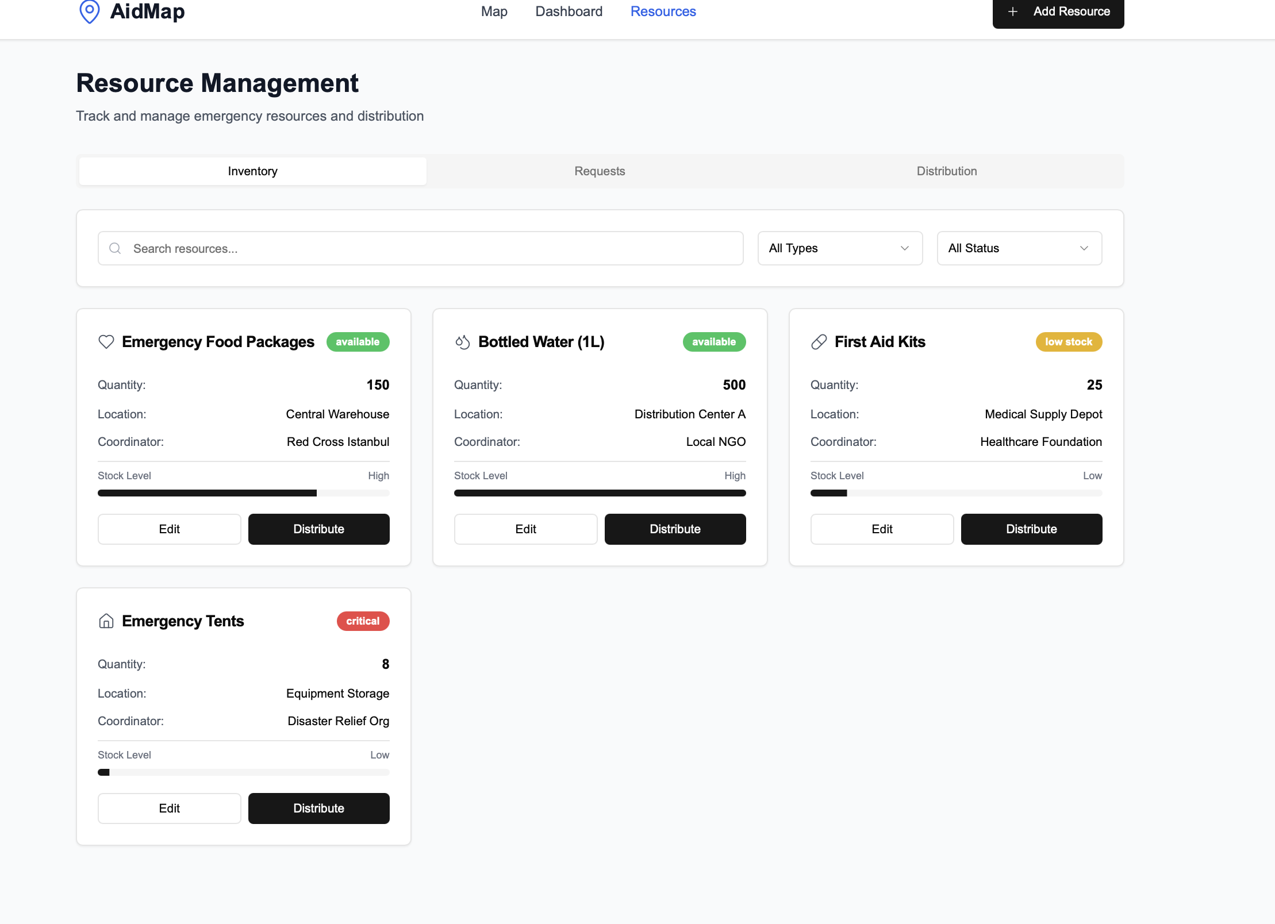Distribute the Bottled Water resource
The width and height of the screenshot is (1275, 924).
coord(675,529)
